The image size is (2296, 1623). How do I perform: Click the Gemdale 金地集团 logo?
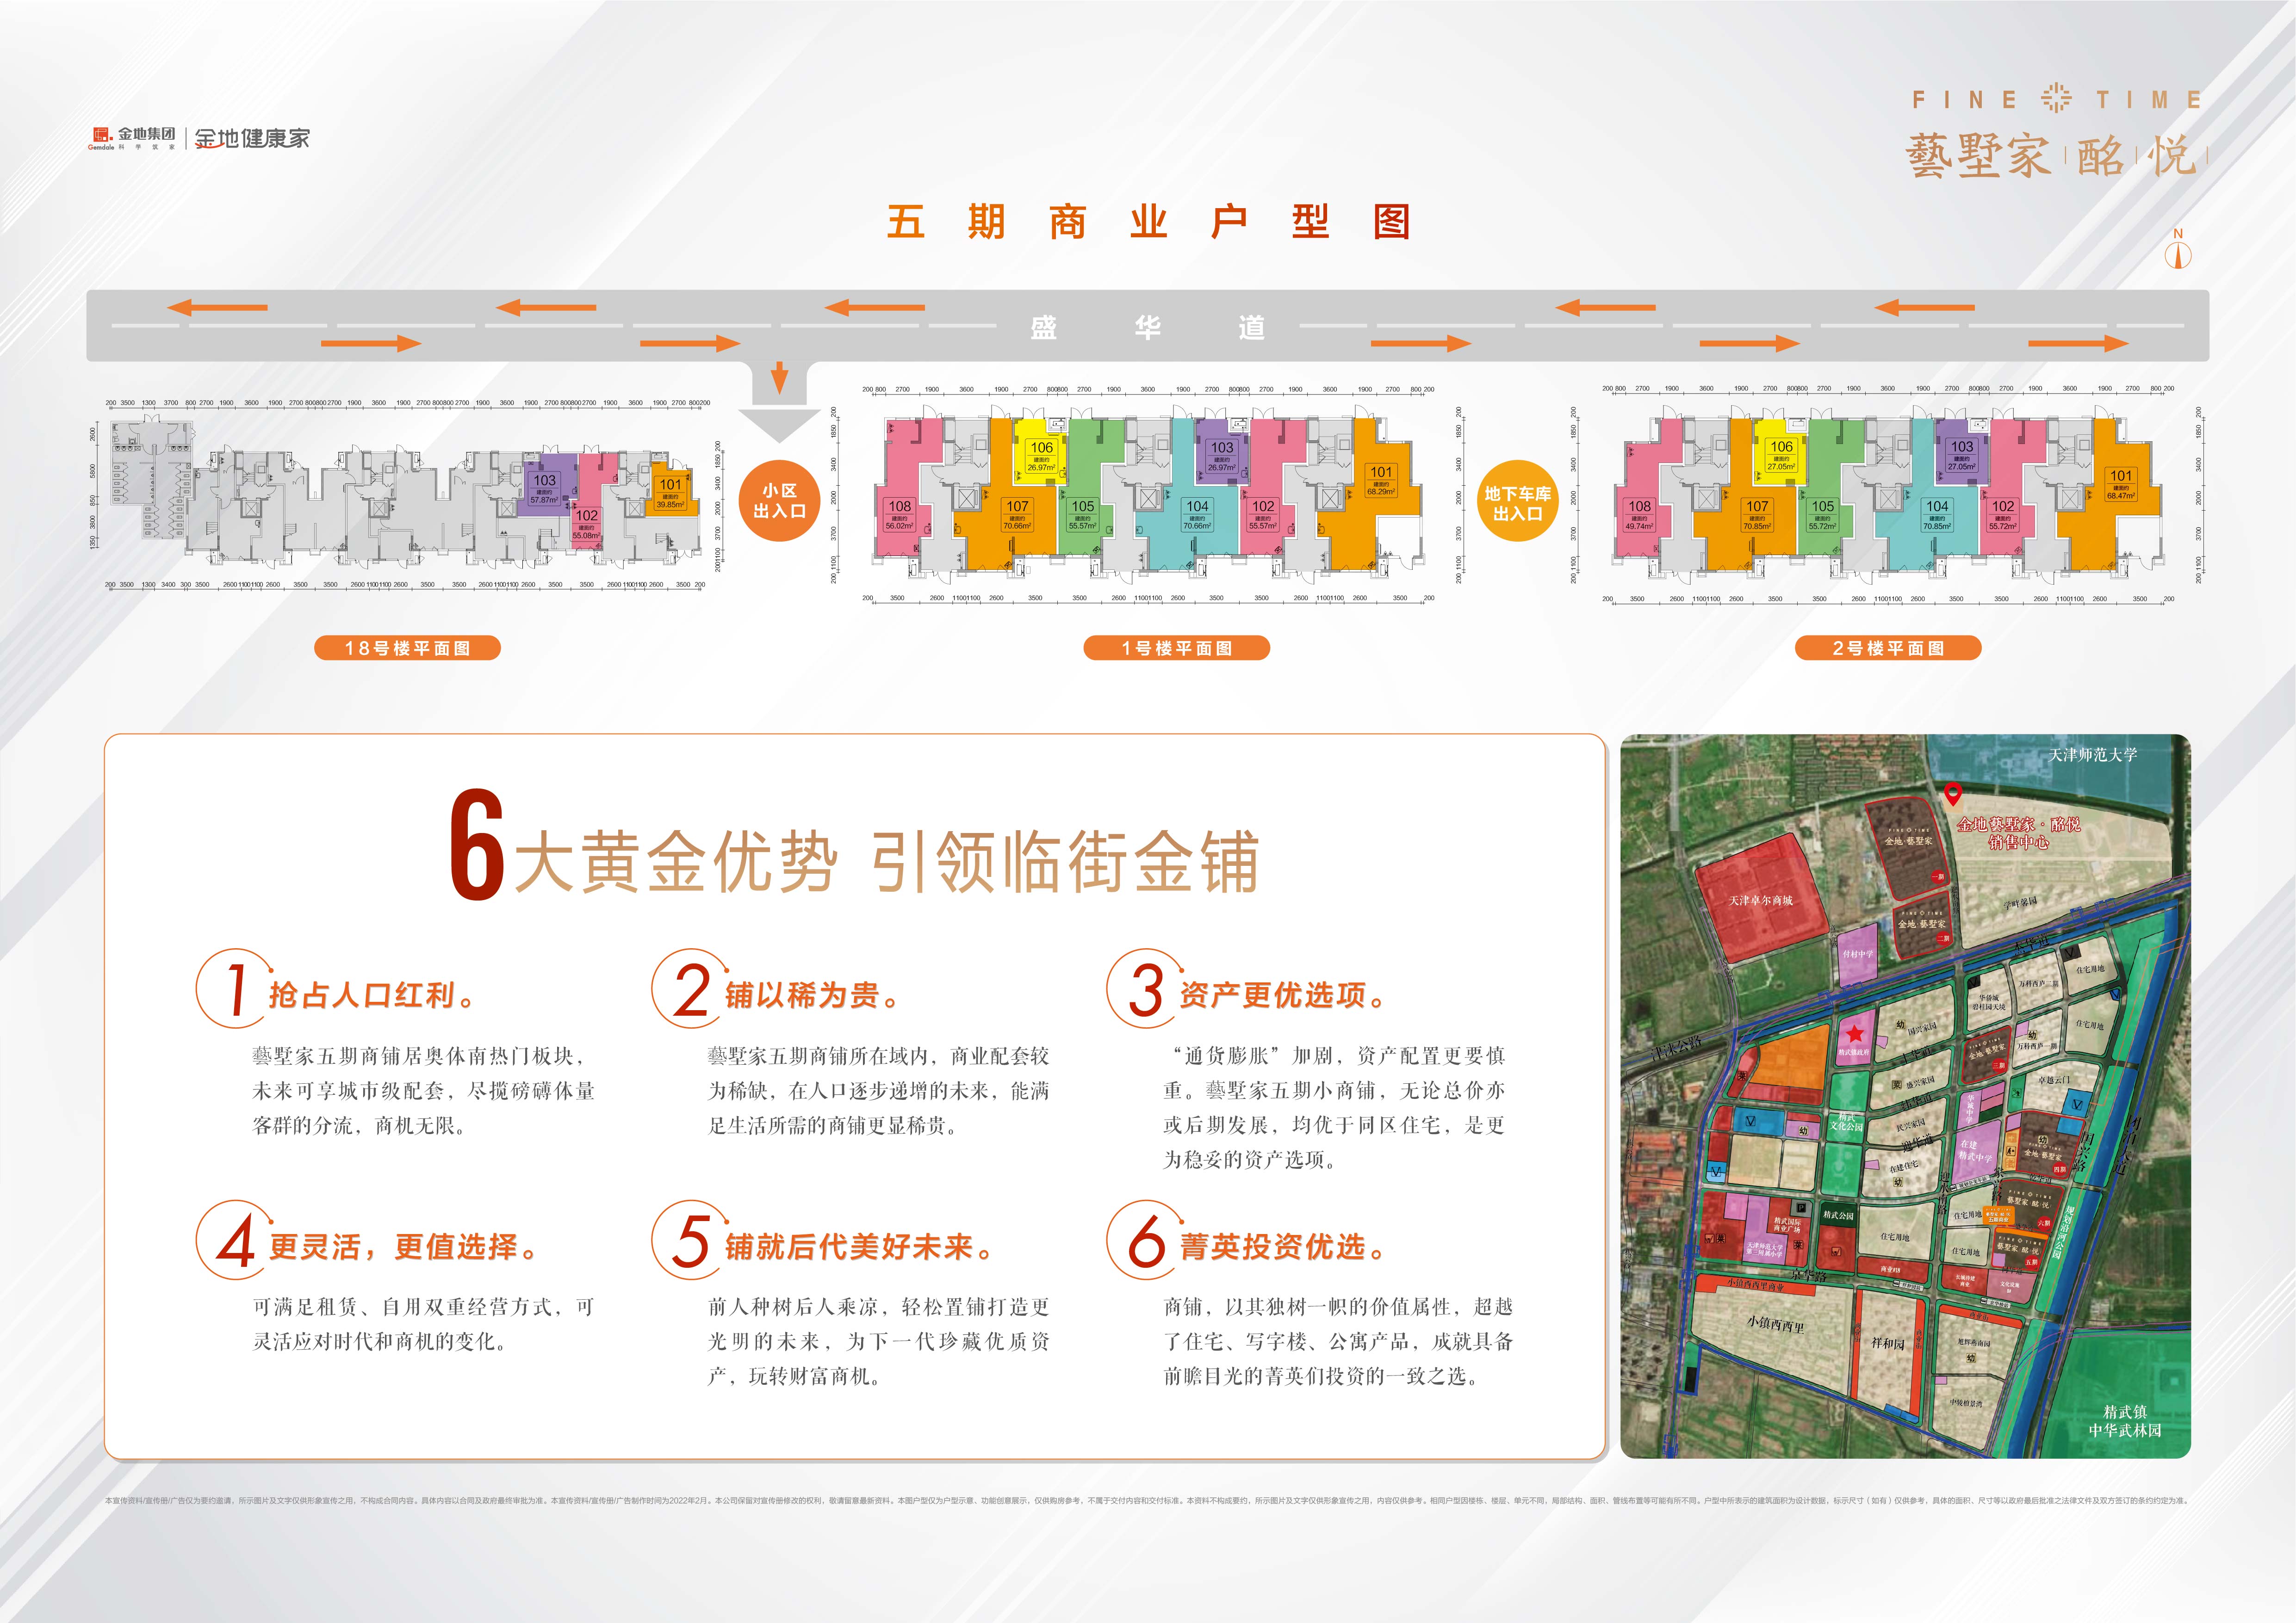131,138
